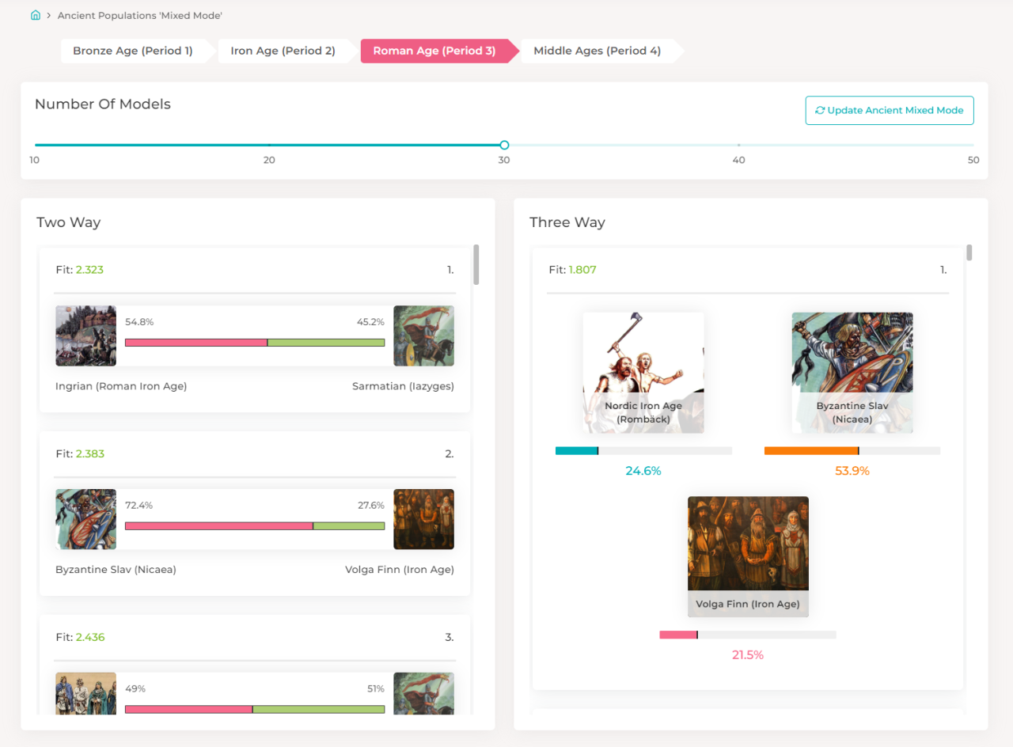Set the models slider to 20
This screenshot has height=747, width=1013.
tap(269, 145)
